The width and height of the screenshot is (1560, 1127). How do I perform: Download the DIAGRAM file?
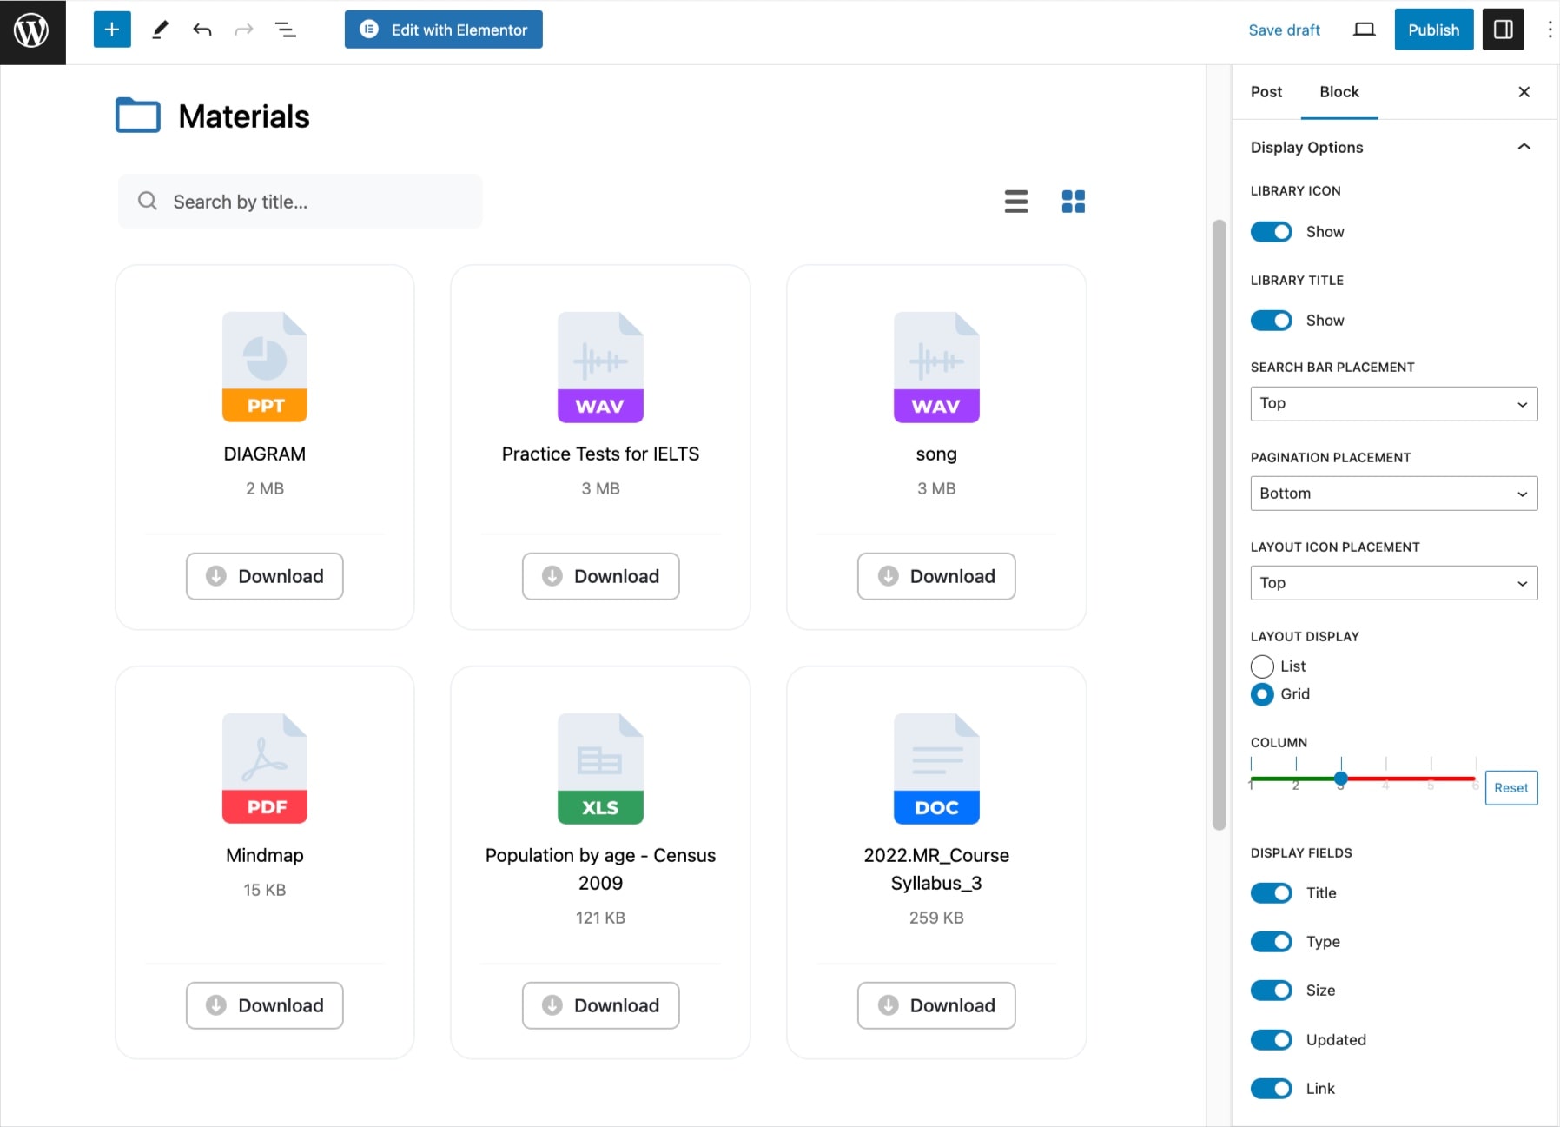[265, 576]
